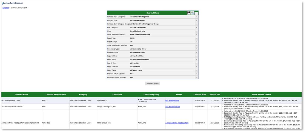Click the Assets column header
Image resolution: width=305 pixels, height=132 pixels.
point(179,94)
